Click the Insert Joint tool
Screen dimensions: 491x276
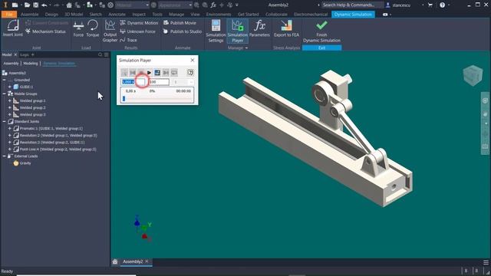13,28
